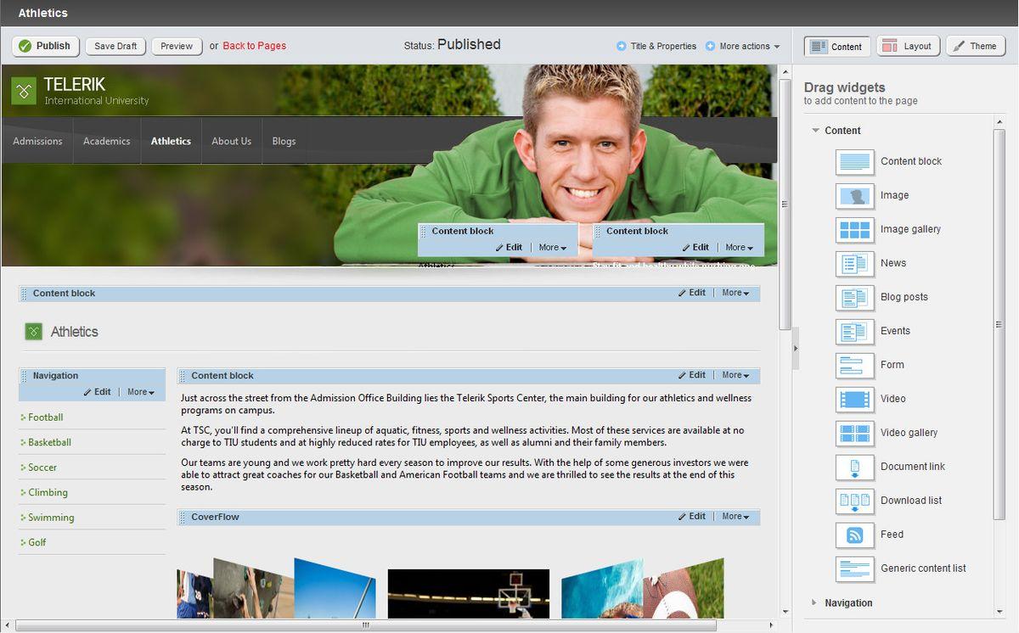Click the Events widget icon

pos(854,331)
